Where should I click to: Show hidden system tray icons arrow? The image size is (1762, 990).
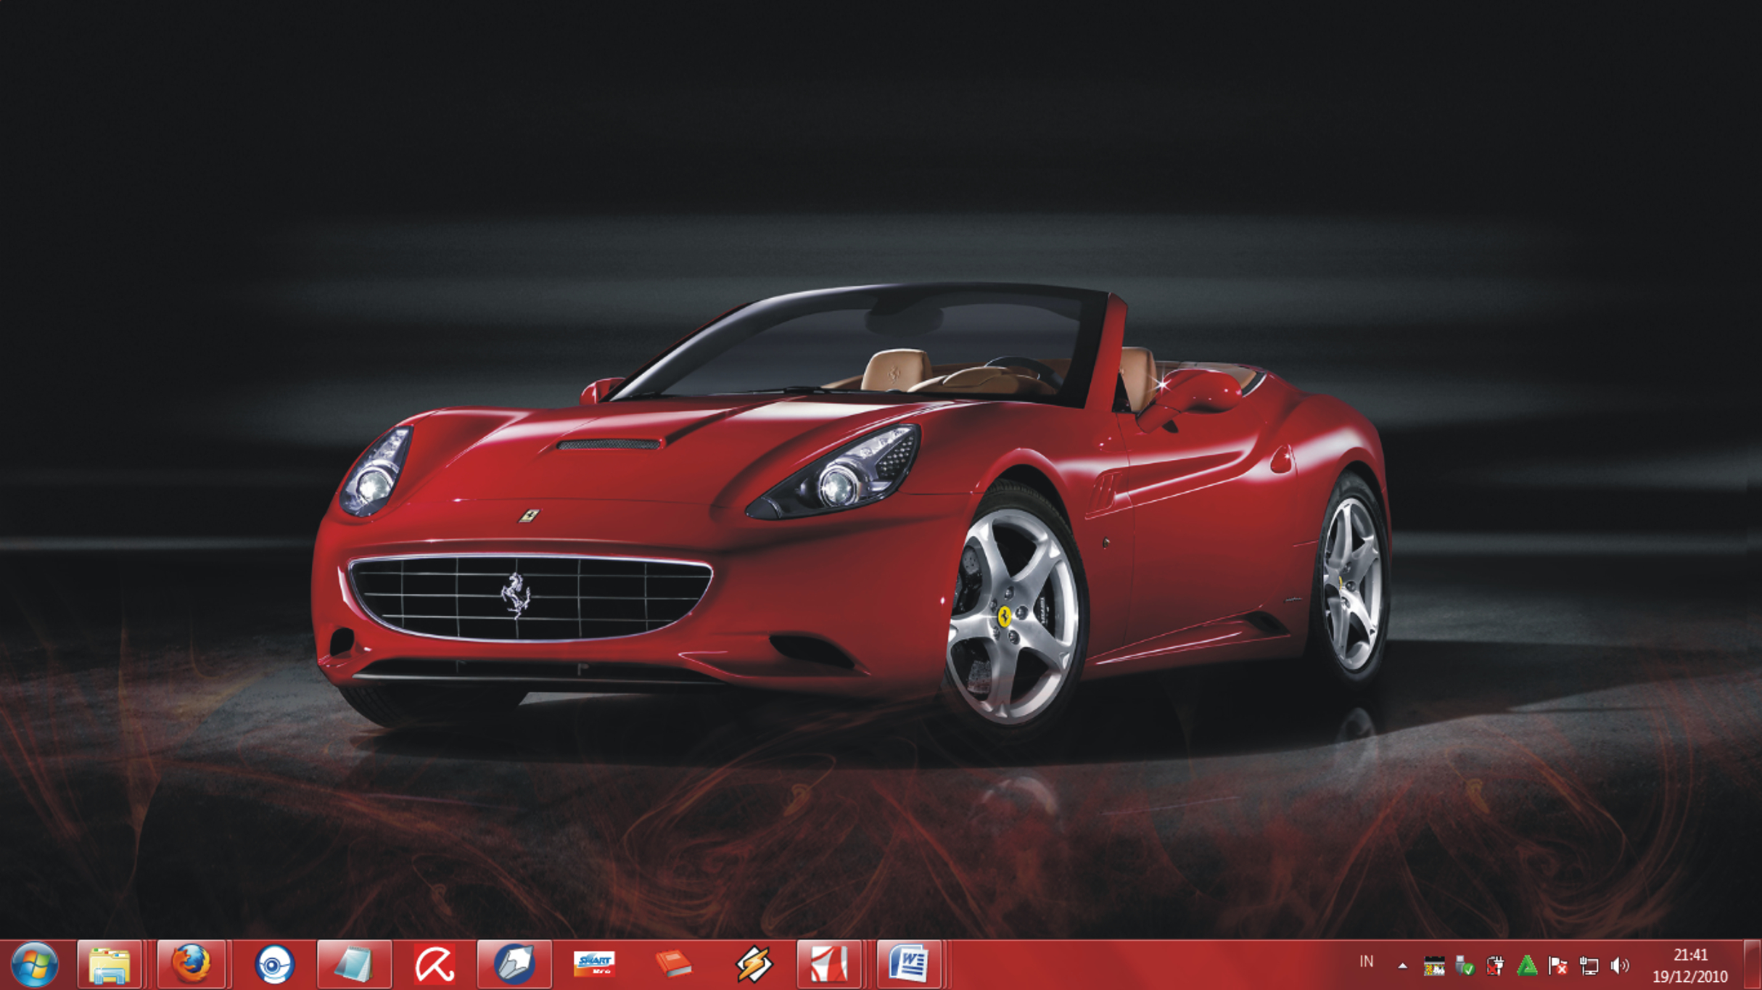1402,966
